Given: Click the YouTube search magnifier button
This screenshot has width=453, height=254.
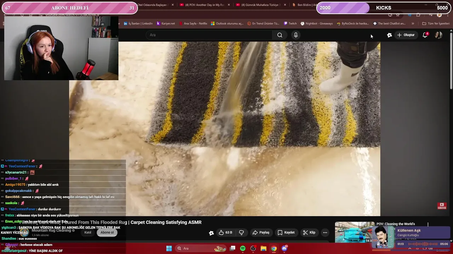Looking at the screenshot, I should coord(280,35).
